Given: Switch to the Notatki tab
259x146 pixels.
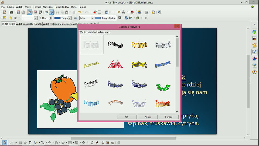Looking at the screenshot, I should [x=38, y=24].
